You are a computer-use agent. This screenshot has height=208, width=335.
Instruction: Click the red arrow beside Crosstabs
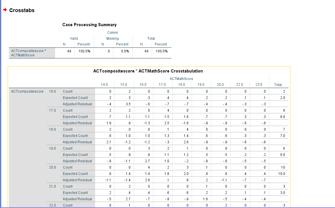[x=5, y=9]
